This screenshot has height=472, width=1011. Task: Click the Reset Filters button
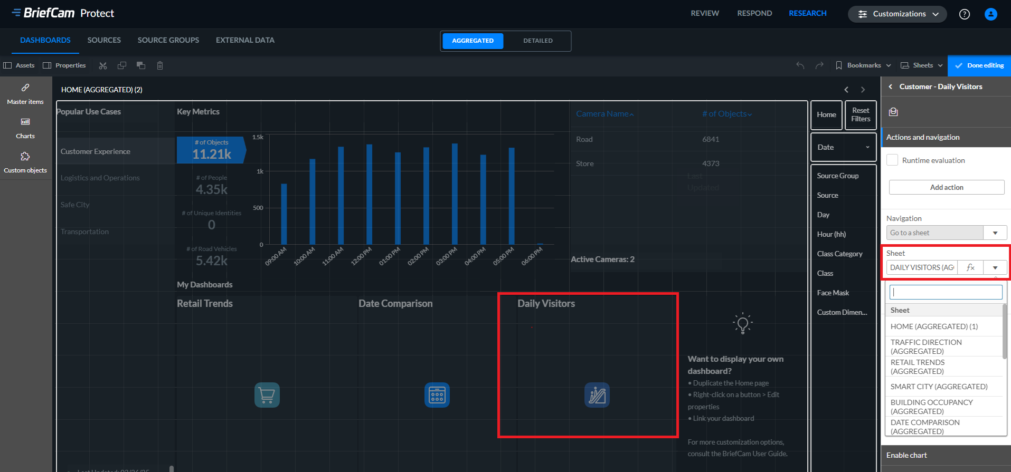tap(861, 115)
